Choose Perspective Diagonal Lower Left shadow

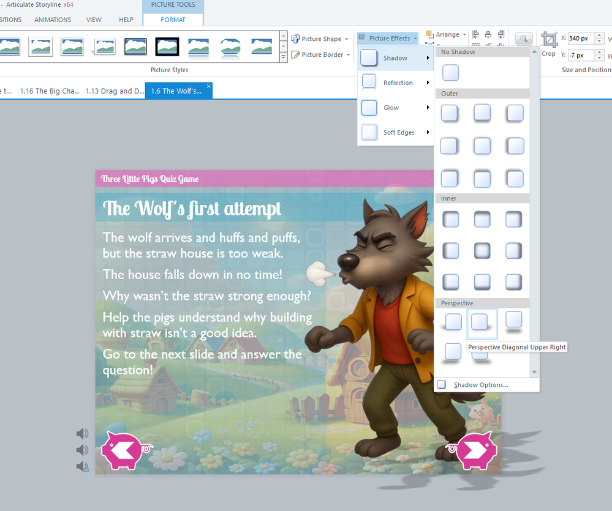point(452,352)
